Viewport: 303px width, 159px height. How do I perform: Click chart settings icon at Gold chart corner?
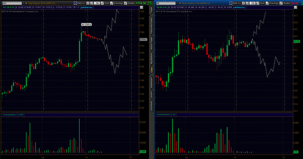pyautogui.click(x=142, y=7)
